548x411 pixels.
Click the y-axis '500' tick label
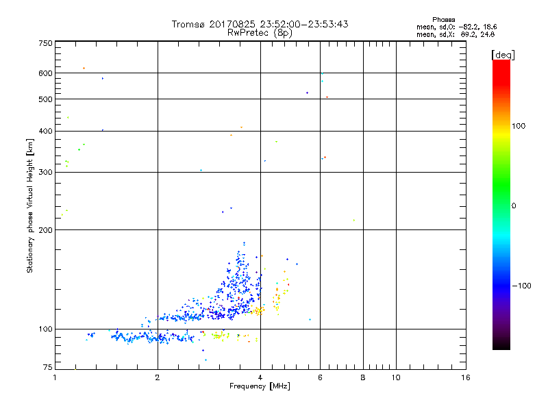click(46, 99)
